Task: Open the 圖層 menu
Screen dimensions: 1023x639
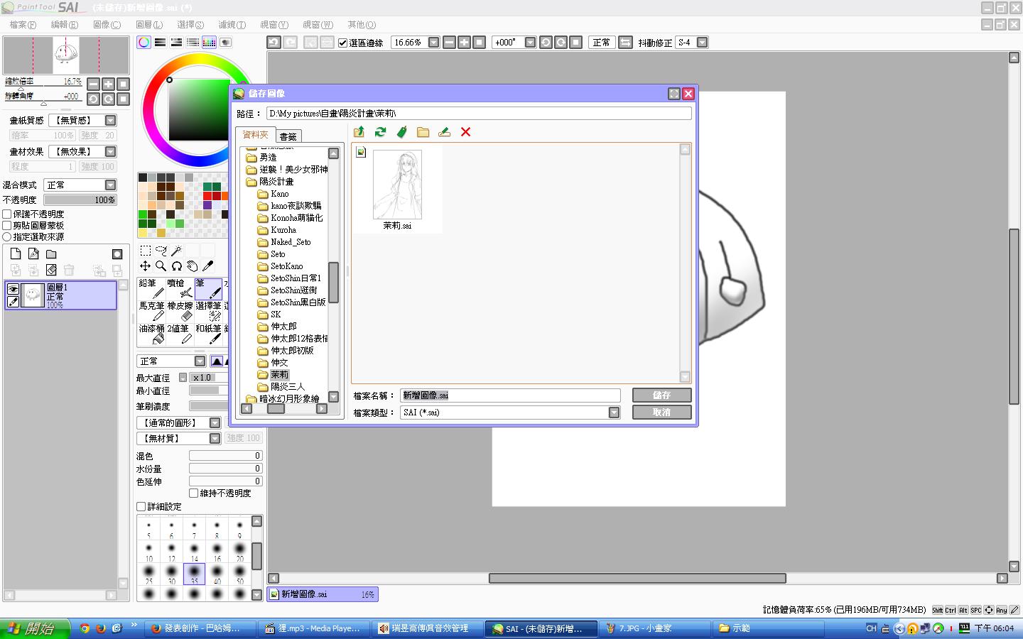Action: [149, 25]
